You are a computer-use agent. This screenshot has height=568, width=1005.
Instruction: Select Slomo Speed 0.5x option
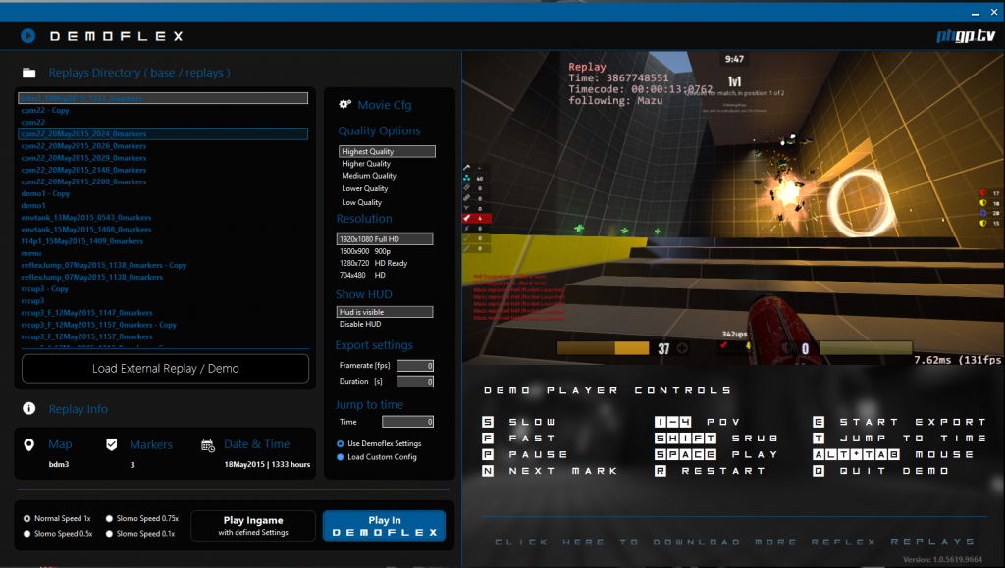(27, 534)
